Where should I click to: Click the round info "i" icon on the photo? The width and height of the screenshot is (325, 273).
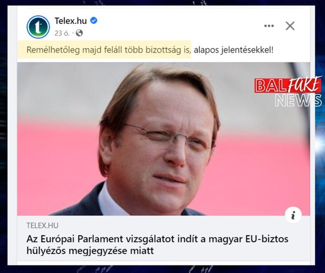click(293, 215)
